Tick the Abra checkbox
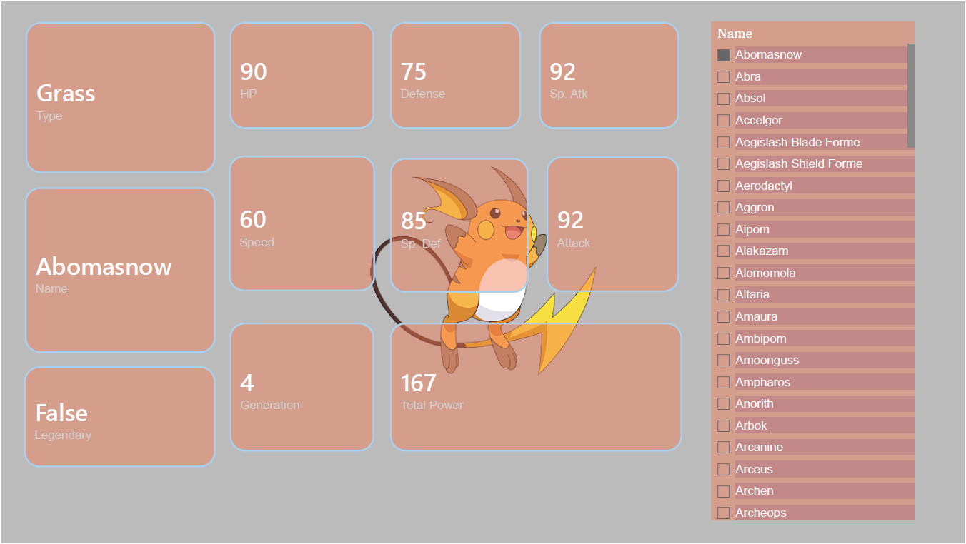966x544 pixels. pos(724,76)
